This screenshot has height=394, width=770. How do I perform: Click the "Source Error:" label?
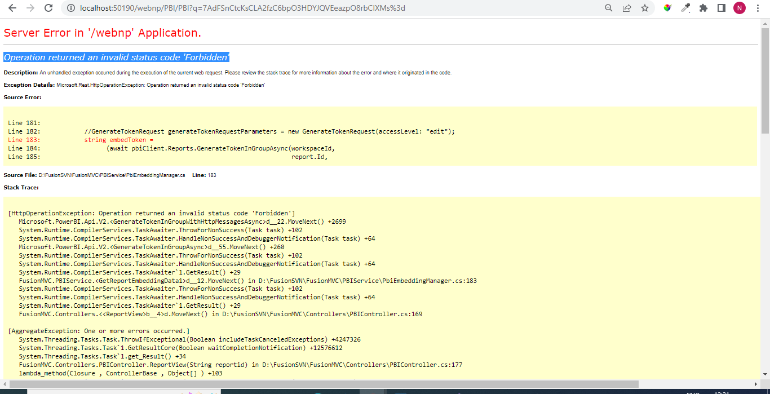pyautogui.click(x=23, y=98)
